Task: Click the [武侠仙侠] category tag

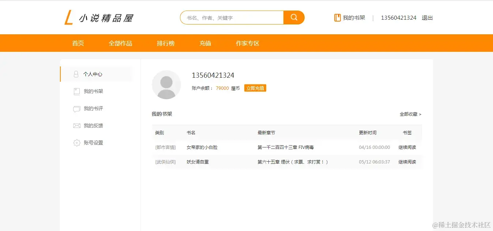Action: (x=165, y=162)
